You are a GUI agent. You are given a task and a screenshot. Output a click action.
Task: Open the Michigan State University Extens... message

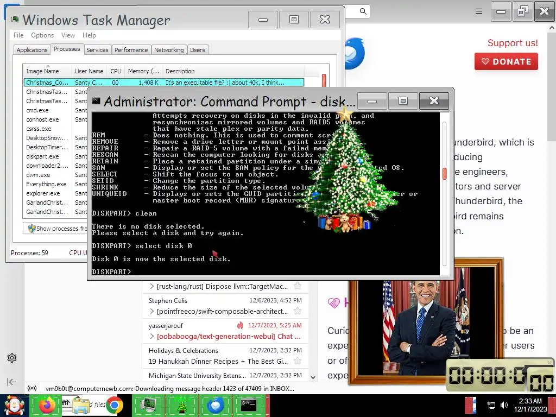(x=225, y=375)
